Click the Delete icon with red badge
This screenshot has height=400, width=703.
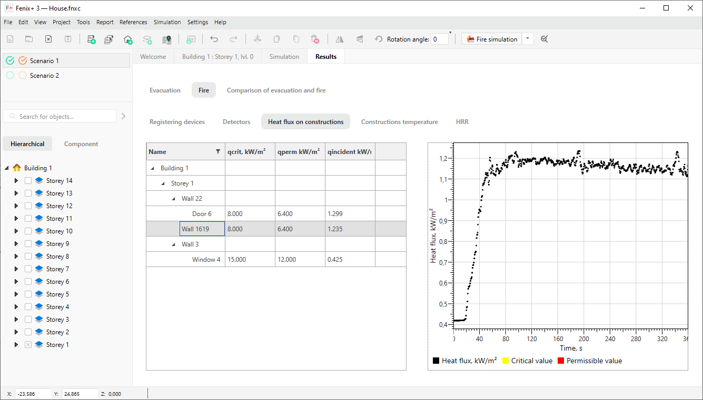pyautogui.click(x=315, y=38)
